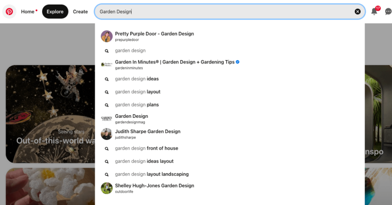392x205 pixels.
Task: Click search icon beside 'garden design ideas layout'
Action: click(107, 162)
